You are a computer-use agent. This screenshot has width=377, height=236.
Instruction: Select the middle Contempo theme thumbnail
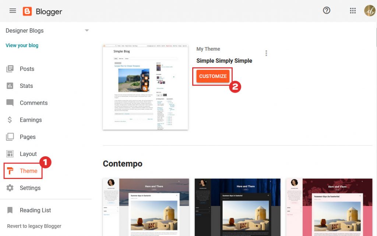point(237,207)
